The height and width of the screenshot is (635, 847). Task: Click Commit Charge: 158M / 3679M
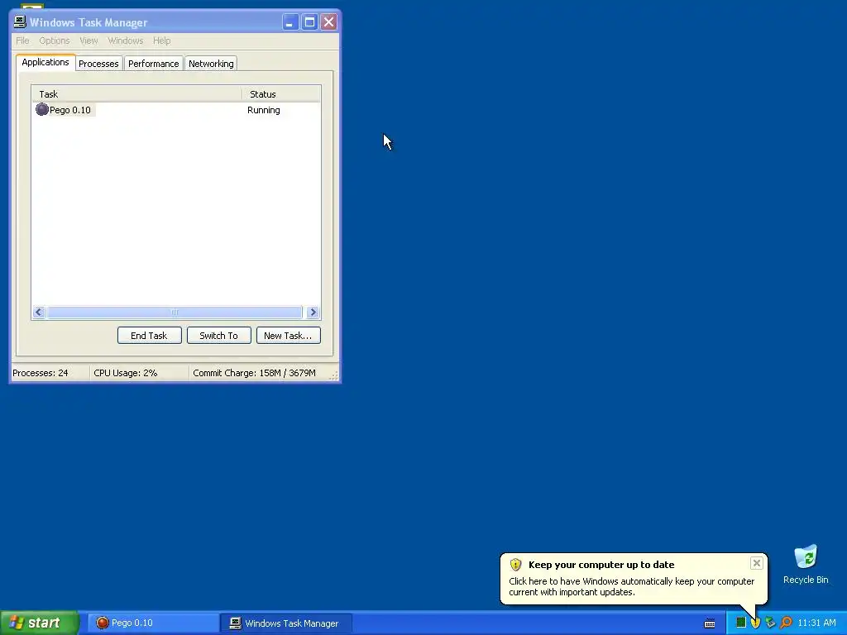click(x=254, y=373)
